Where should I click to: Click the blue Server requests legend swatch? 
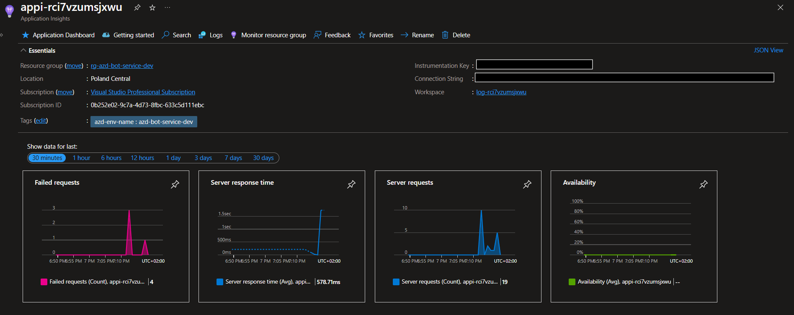tap(396, 282)
